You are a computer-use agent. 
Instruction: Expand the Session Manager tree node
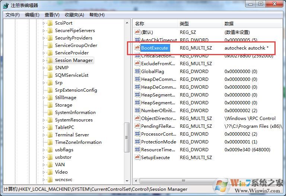(x=44, y=60)
